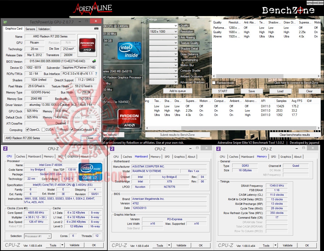324x251 pixels.
Task: Click the BIOS save chip icon in GPU-Z
Action: (x=94, y=61)
